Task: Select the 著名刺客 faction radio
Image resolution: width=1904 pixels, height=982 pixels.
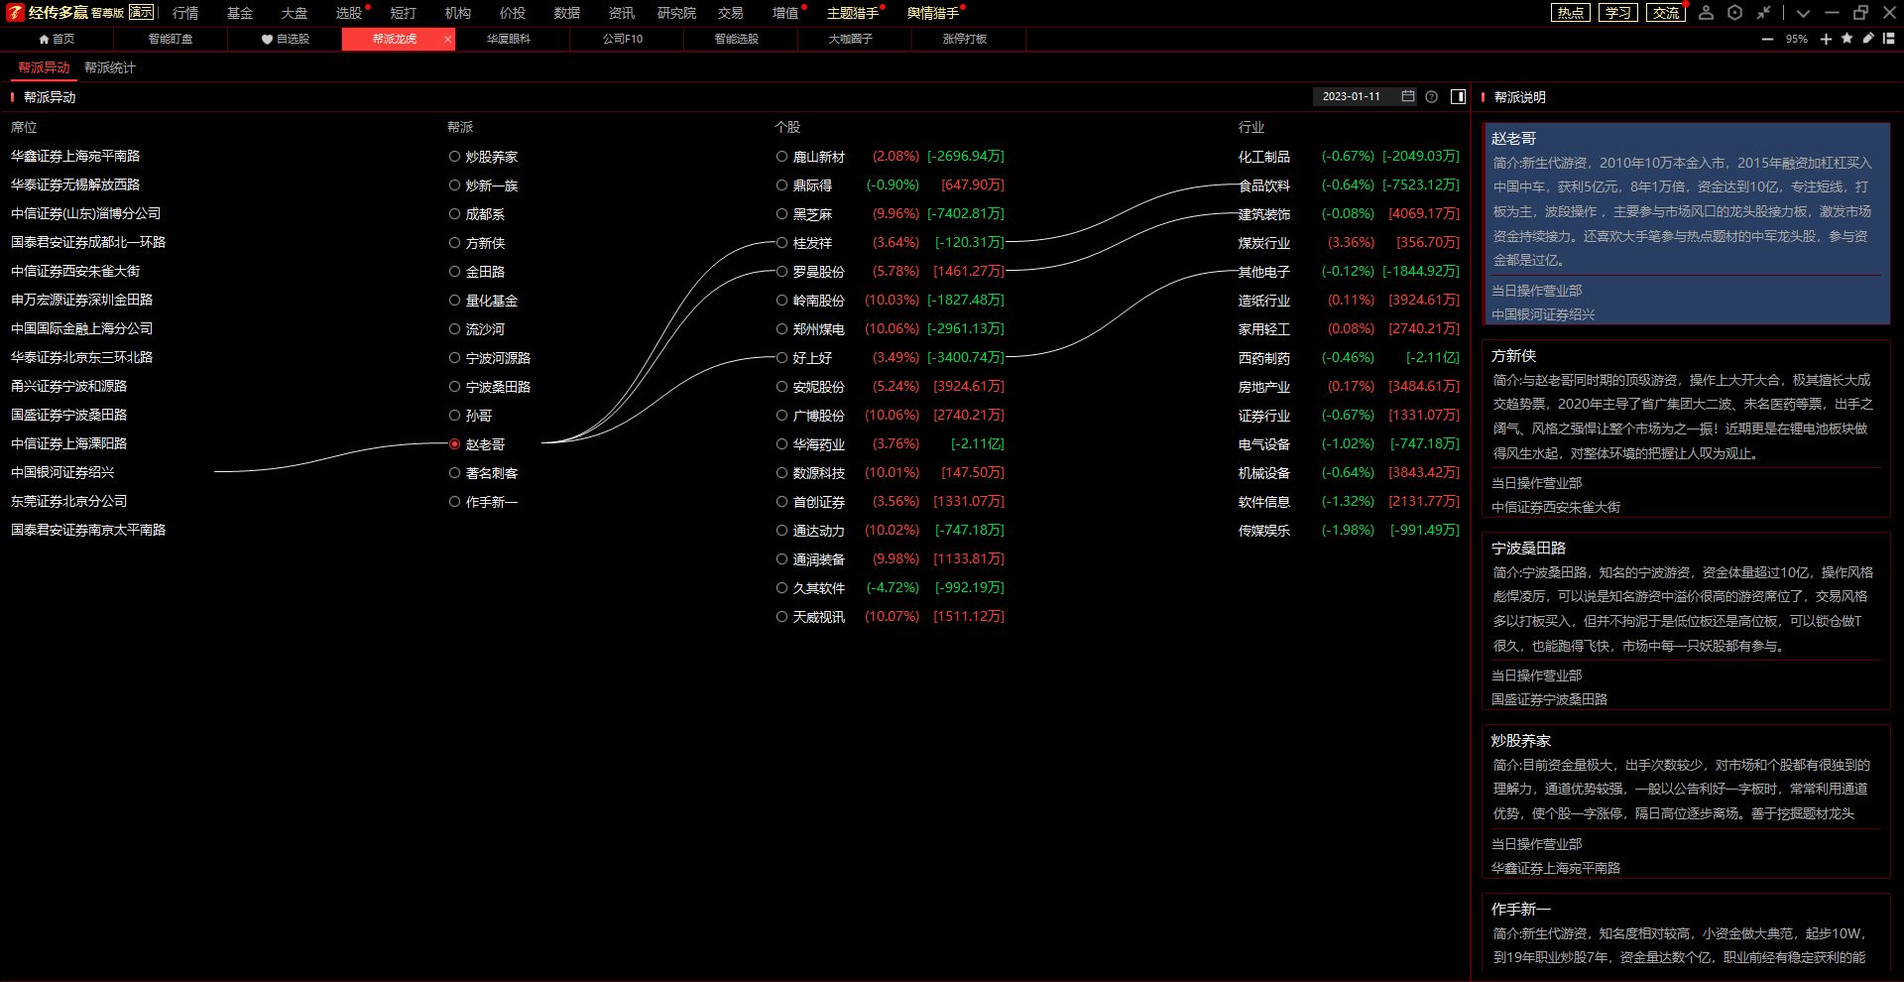Action: 454,473
